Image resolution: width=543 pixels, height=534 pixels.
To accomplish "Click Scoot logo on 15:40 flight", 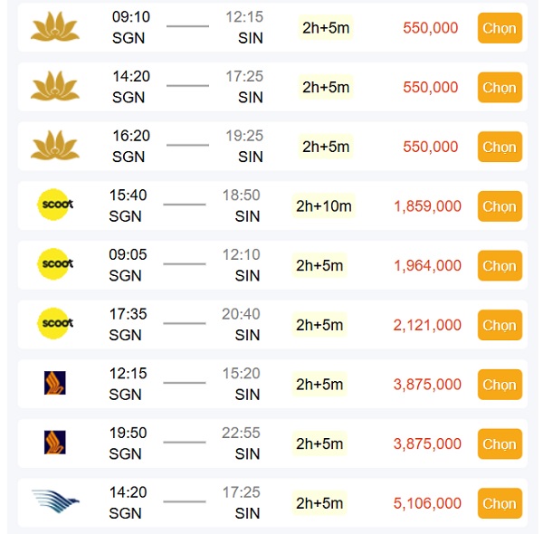I will click(55, 205).
